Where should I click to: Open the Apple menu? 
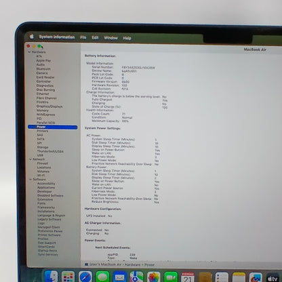(x=32, y=37)
